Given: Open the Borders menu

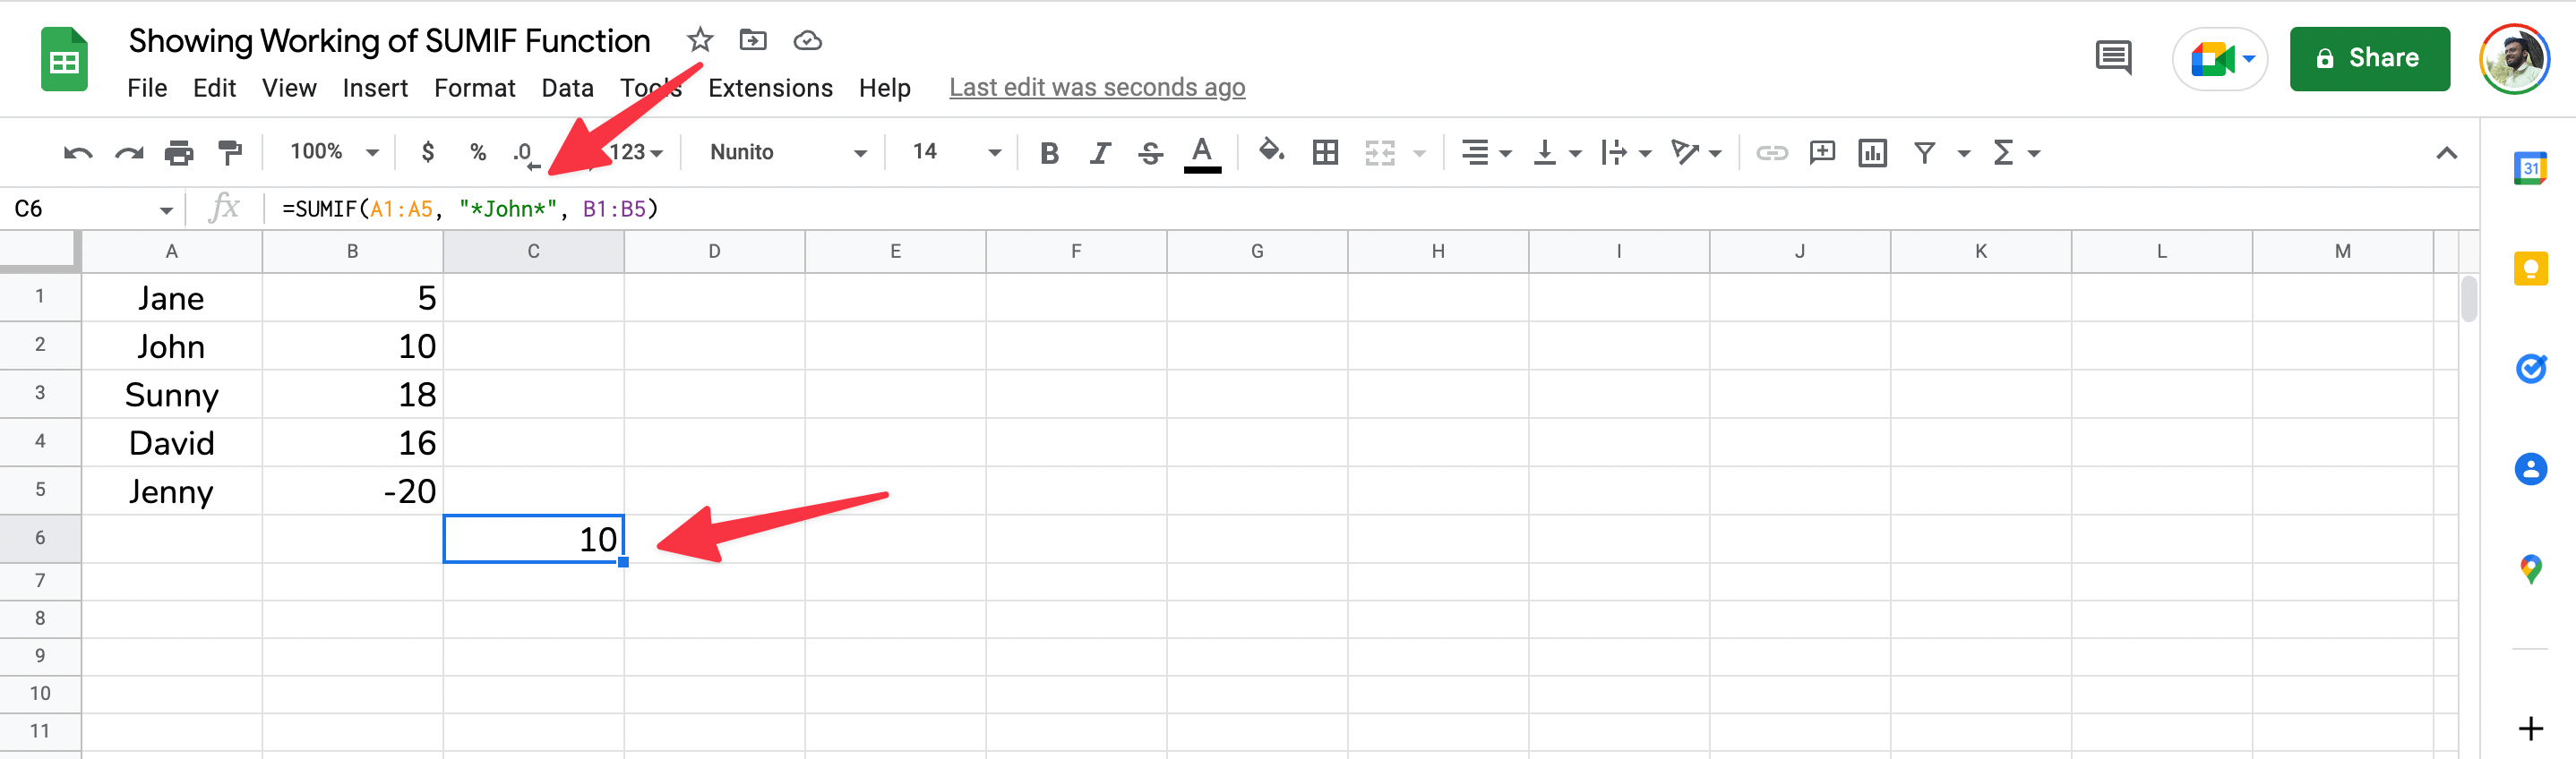Looking at the screenshot, I should point(1325,152).
